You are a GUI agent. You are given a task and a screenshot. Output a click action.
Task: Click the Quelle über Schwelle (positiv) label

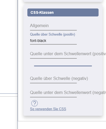coord(53,34)
